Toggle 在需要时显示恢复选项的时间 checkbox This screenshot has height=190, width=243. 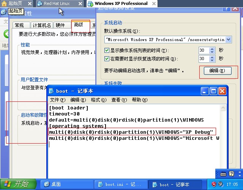tap(107, 59)
